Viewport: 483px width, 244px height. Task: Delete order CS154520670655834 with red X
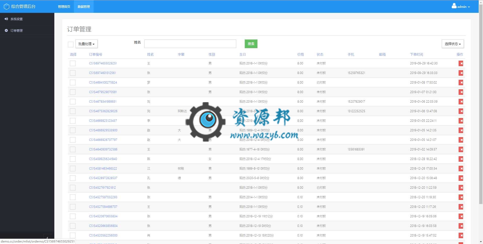(x=461, y=216)
